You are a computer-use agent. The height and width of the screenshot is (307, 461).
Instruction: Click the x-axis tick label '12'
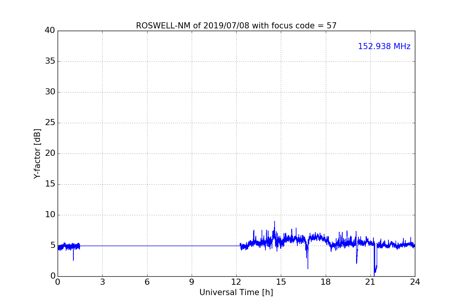[236, 282]
